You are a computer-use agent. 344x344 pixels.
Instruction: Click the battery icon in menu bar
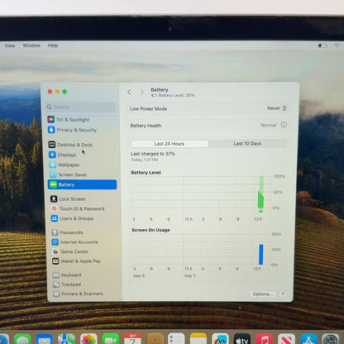tap(322, 45)
